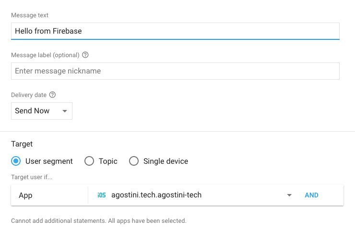This screenshot has height=232, width=355.
Task: Choose the Topic target option
Action: point(89,161)
